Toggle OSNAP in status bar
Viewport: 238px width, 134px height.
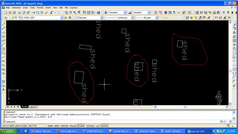coord(81,126)
